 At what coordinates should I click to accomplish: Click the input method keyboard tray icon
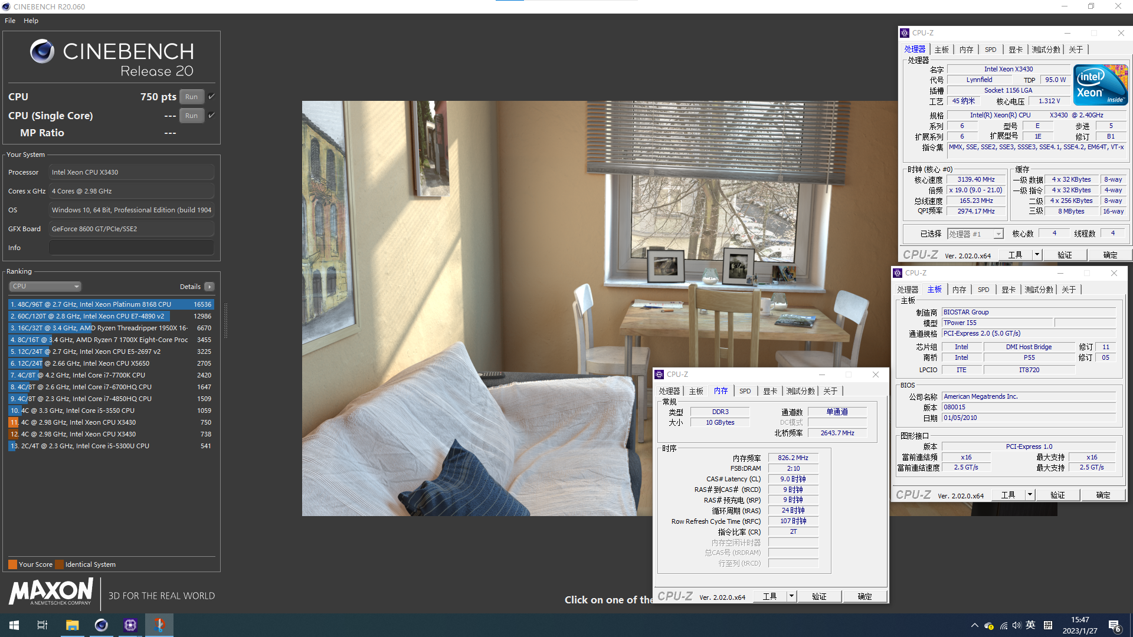[x=1048, y=625]
